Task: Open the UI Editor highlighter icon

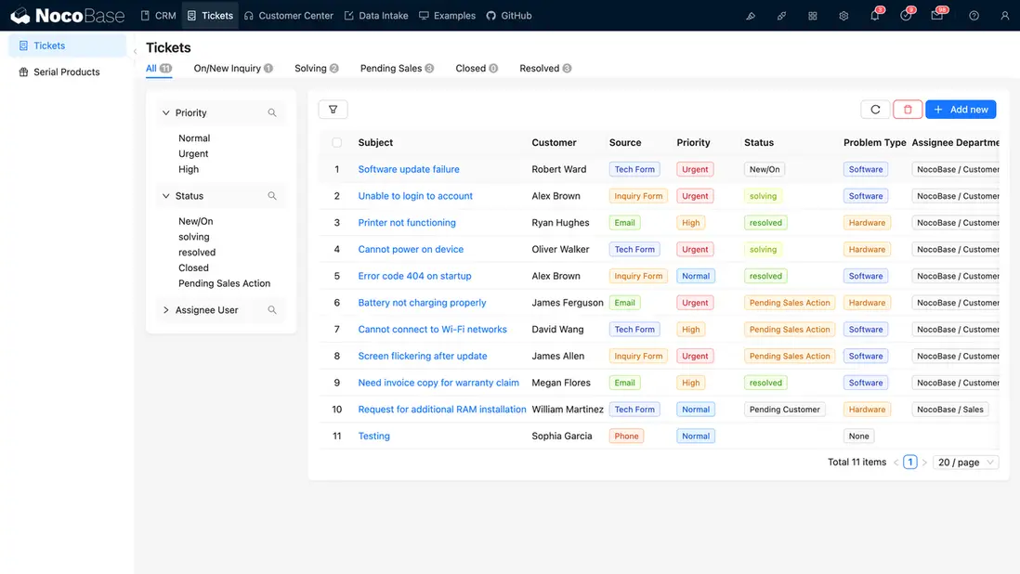Action: 751,16
